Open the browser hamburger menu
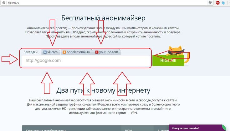The width and height of the screenshot is (230, 131). [228, 2]
